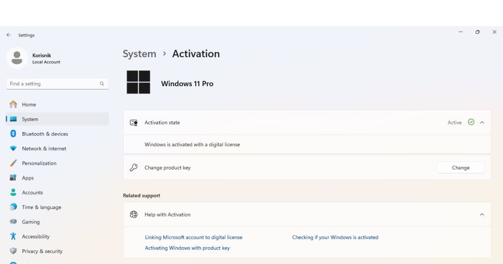Select Time & language in sidebar
Viewport: 503px width, 264px height.
coord(42,207)
